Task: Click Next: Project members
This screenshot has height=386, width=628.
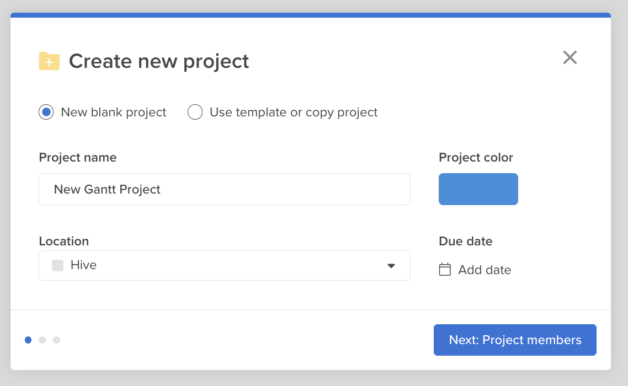Action: [514, 340]
